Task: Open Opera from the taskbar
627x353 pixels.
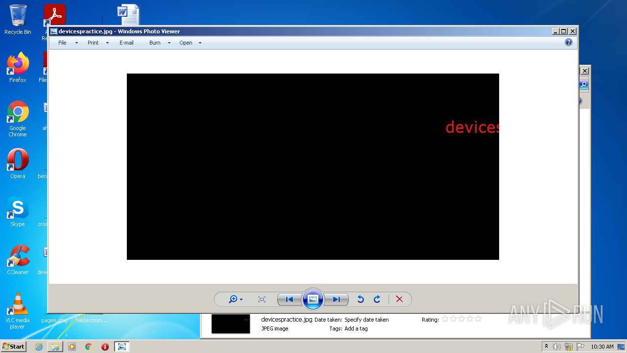Action: coord(105,347)
